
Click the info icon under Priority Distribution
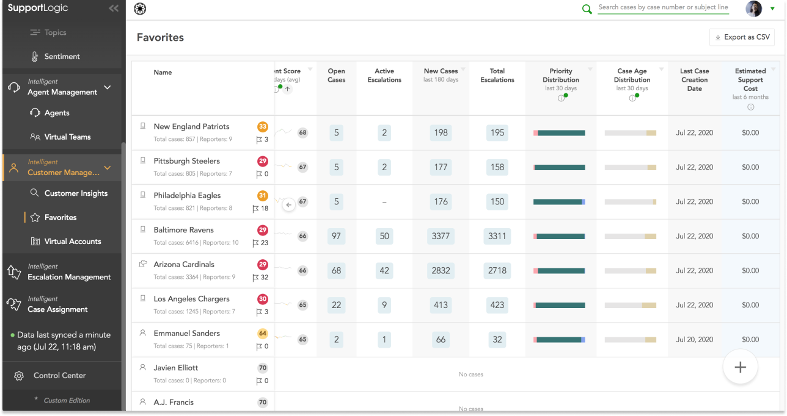click(x=560, y=98)
